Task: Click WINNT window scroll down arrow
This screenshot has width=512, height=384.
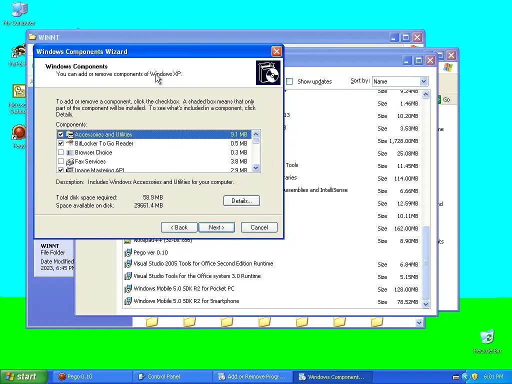Action: pos(419,323)
